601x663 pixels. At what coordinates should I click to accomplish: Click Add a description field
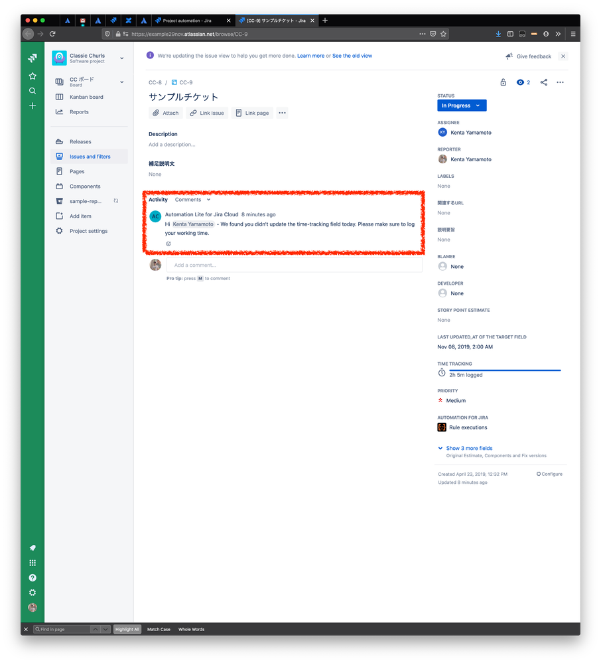click(172, 145)
